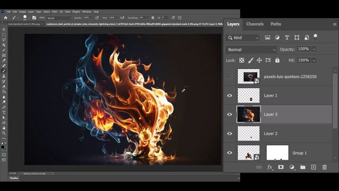Select pexels-luis-quintero-2258250 layer name
Image resolution: width=339 pixels, height=191 pixels.
coord(290,76)
